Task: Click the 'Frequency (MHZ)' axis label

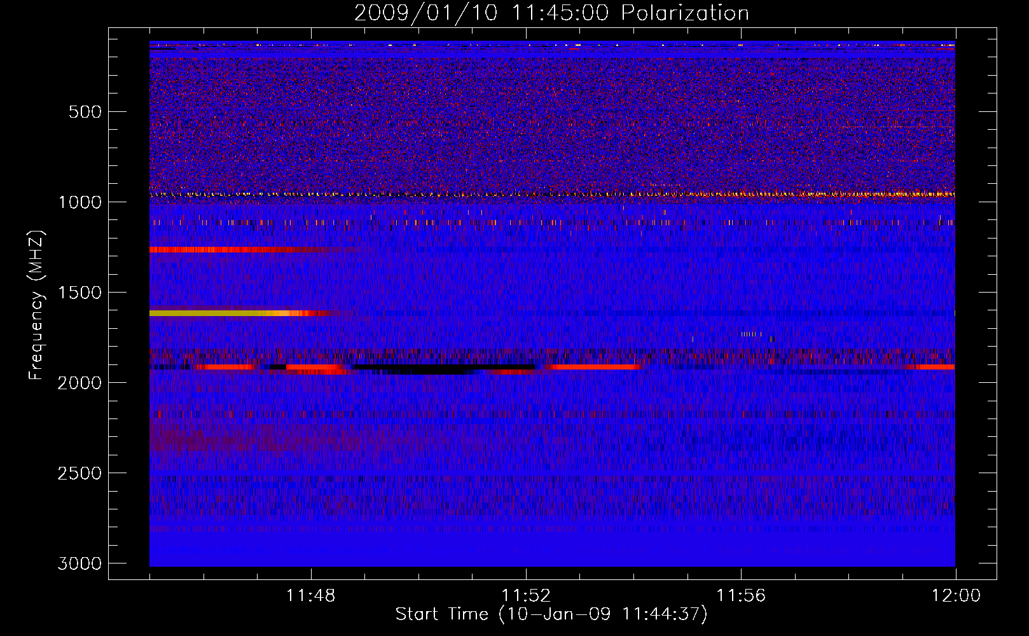Action: 36,305
